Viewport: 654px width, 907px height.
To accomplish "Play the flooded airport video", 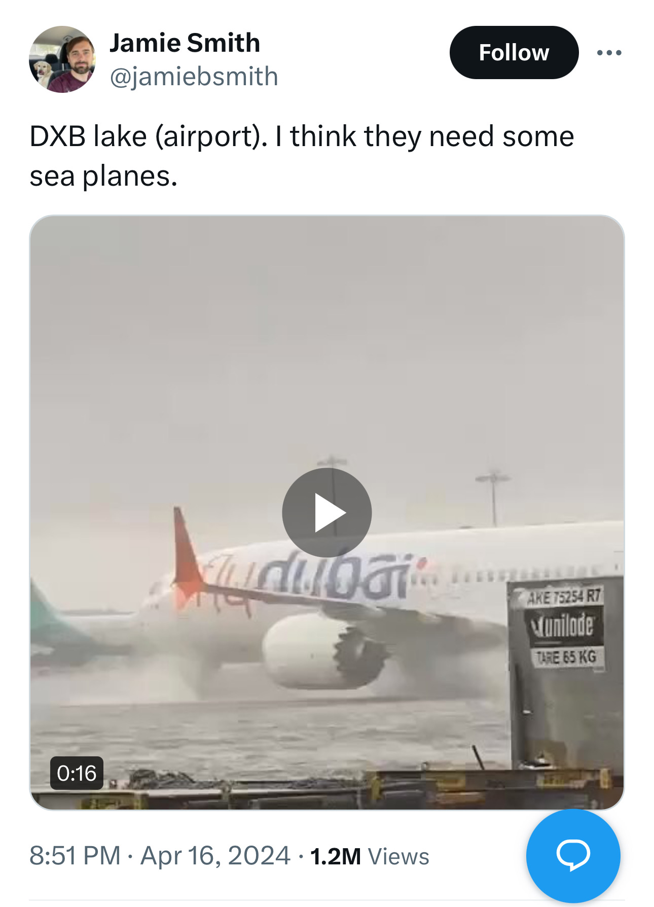I will [x=327, y=512].
